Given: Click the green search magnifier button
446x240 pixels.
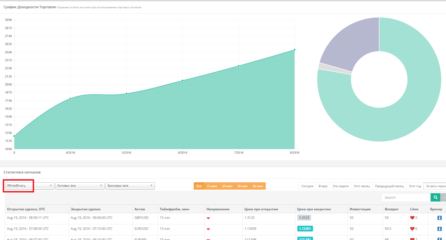Looking at the screenshot, I should coord(435,197).
